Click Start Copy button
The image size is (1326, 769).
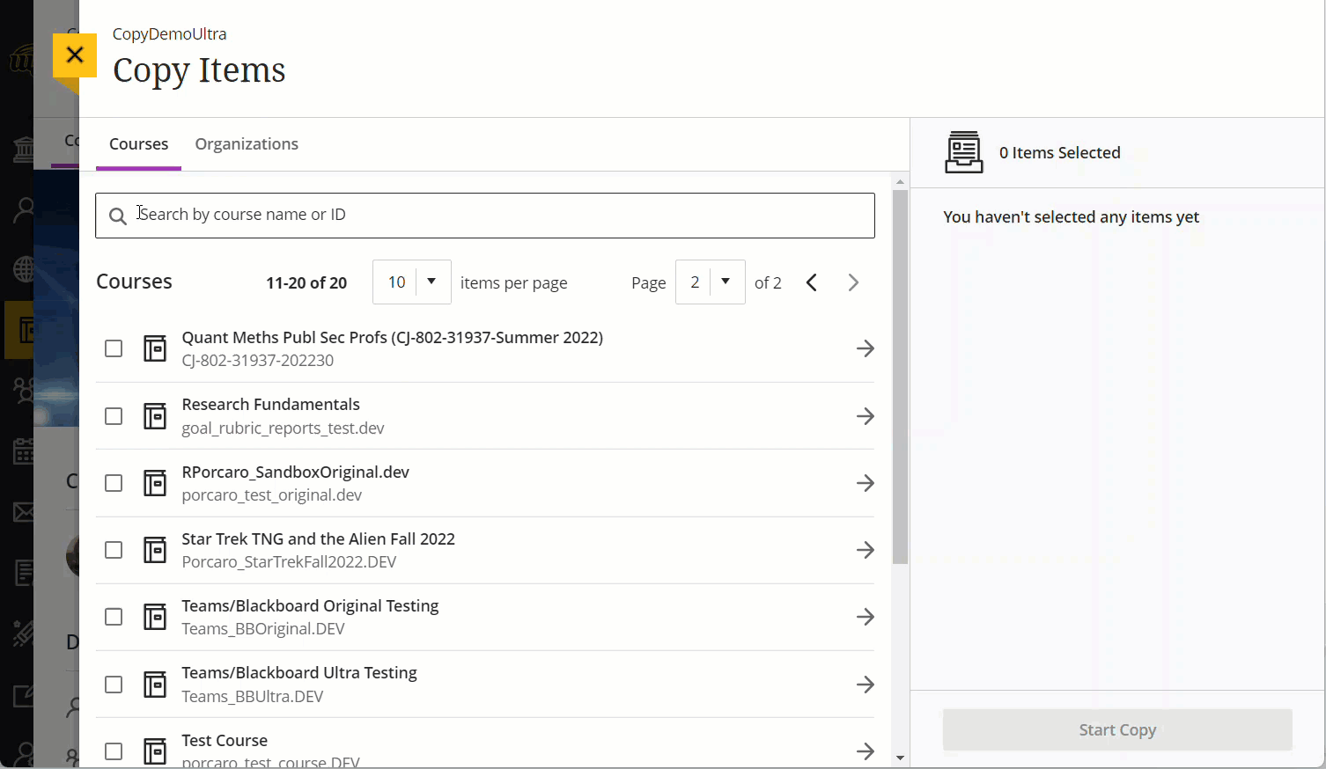coord(1117,729)
